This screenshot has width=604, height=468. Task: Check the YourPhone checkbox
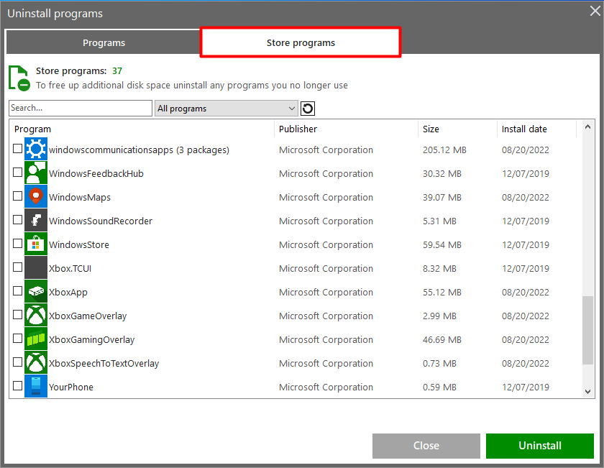coord(17,385)
